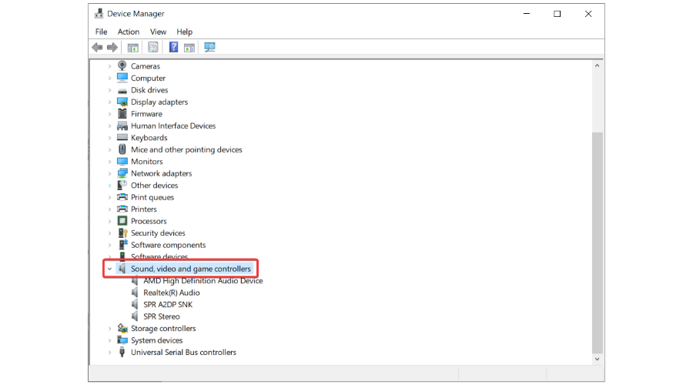
Task: Collapse Sound, video and game controllers
Action: [109, 269]
